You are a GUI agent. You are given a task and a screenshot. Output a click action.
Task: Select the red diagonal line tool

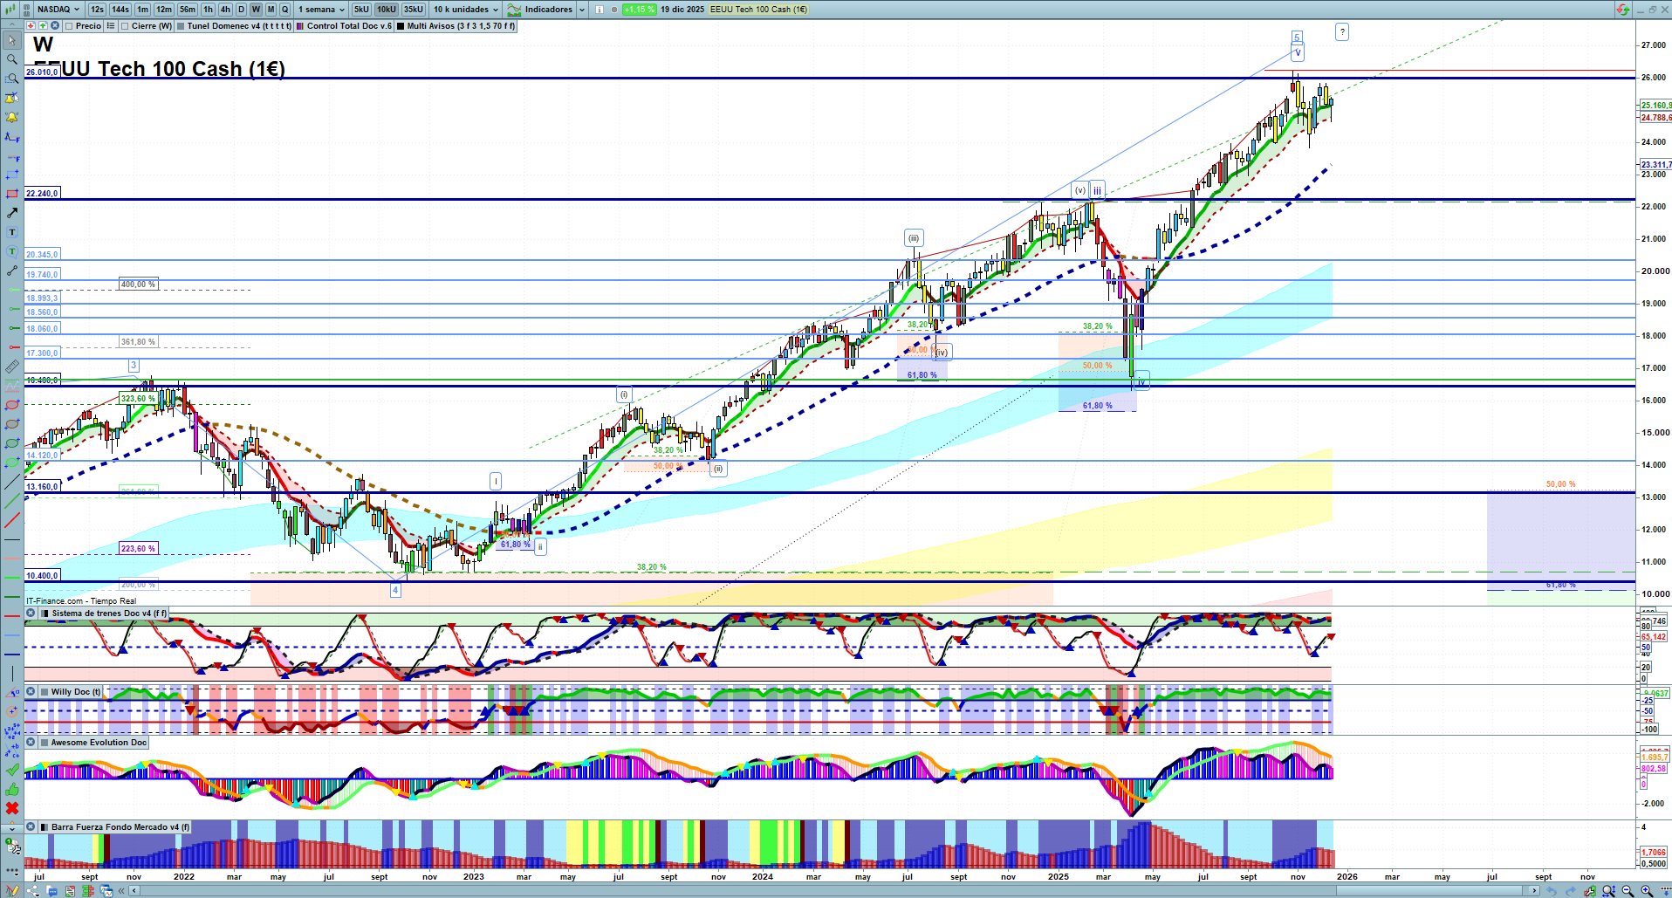[x=12, y=520]
